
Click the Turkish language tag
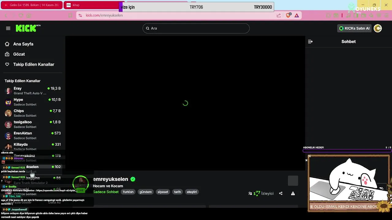coord(128,192)
